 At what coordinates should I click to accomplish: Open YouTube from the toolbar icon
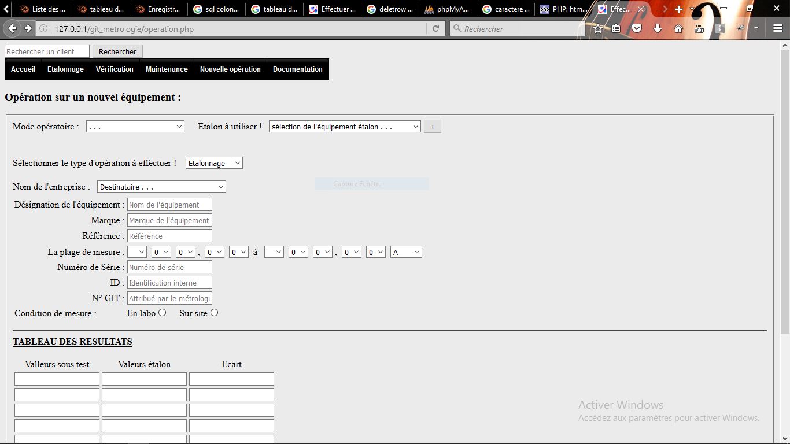[x=699, y=27]
